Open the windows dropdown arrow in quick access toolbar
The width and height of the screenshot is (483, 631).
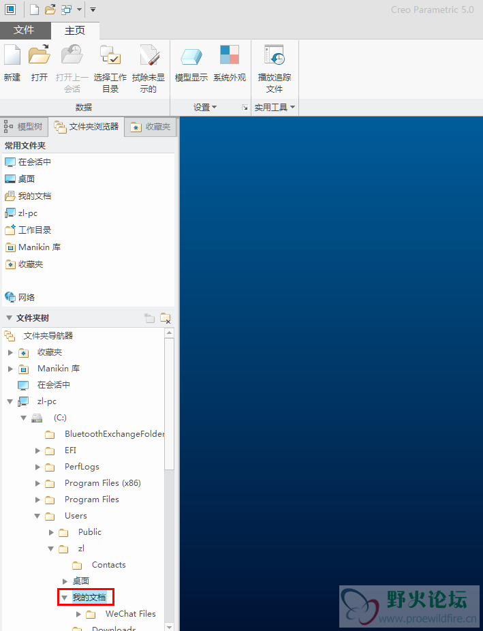click(79, 10)
